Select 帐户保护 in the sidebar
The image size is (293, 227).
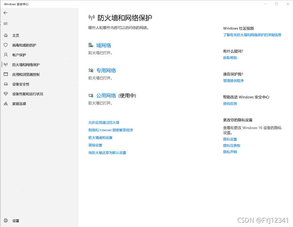[19, 55]
